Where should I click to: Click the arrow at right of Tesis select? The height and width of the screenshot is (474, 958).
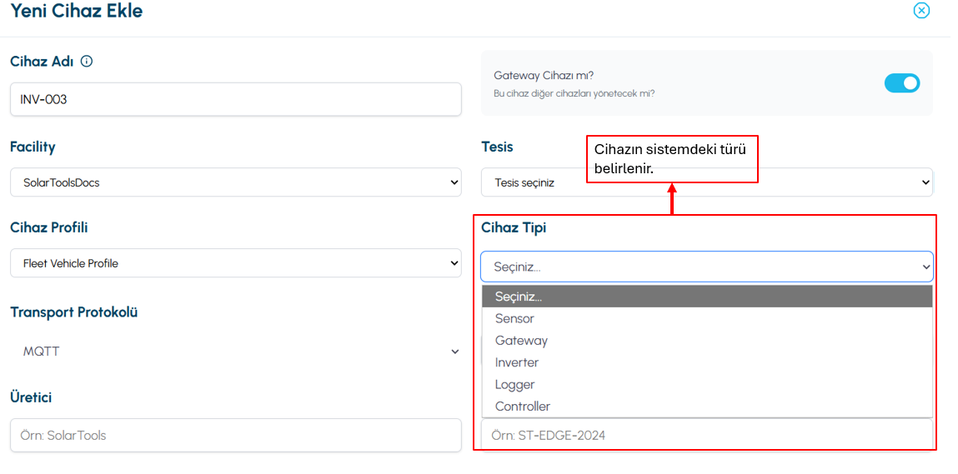click(x=927, y=182)
